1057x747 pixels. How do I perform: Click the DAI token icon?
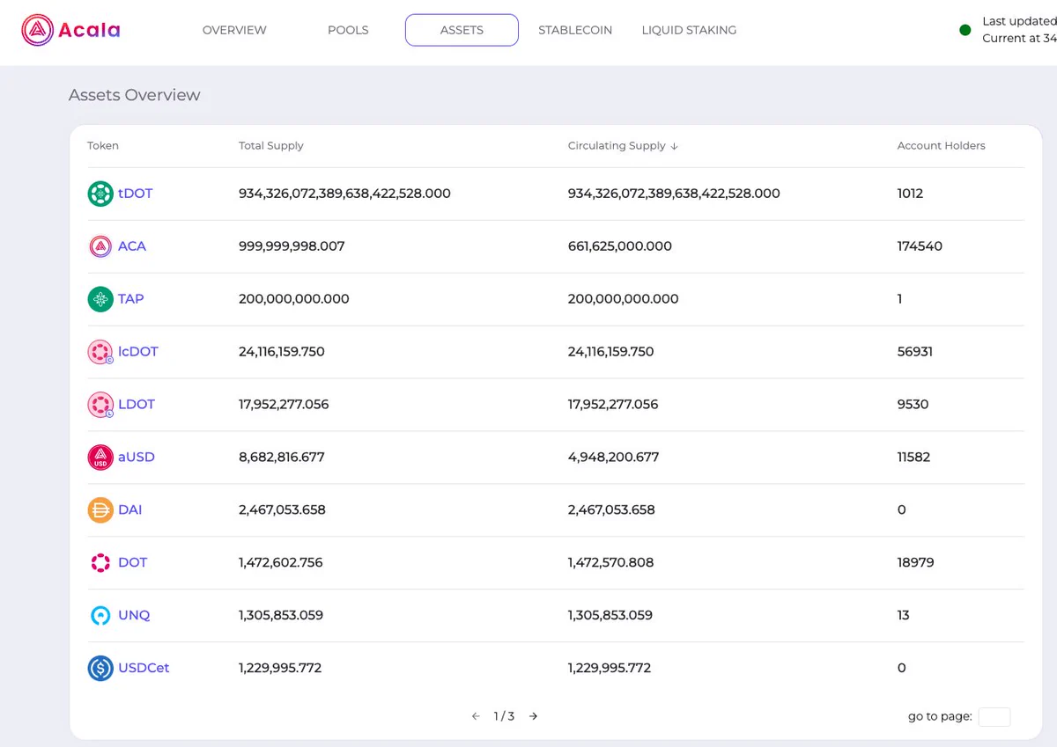click(x=100, y=510)
